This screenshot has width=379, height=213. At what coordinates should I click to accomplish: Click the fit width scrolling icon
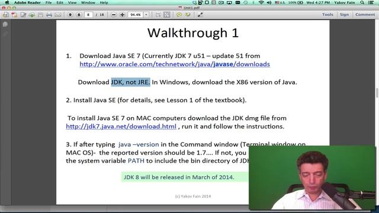point(158,15)
